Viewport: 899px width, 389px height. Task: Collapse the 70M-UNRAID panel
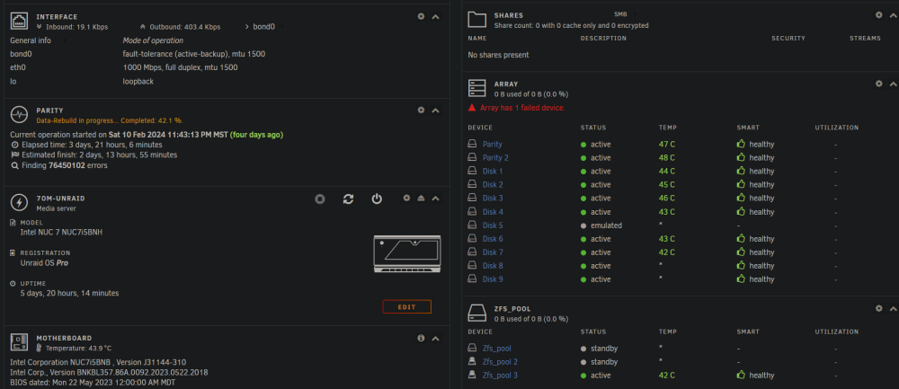click(x=435, y=199)
